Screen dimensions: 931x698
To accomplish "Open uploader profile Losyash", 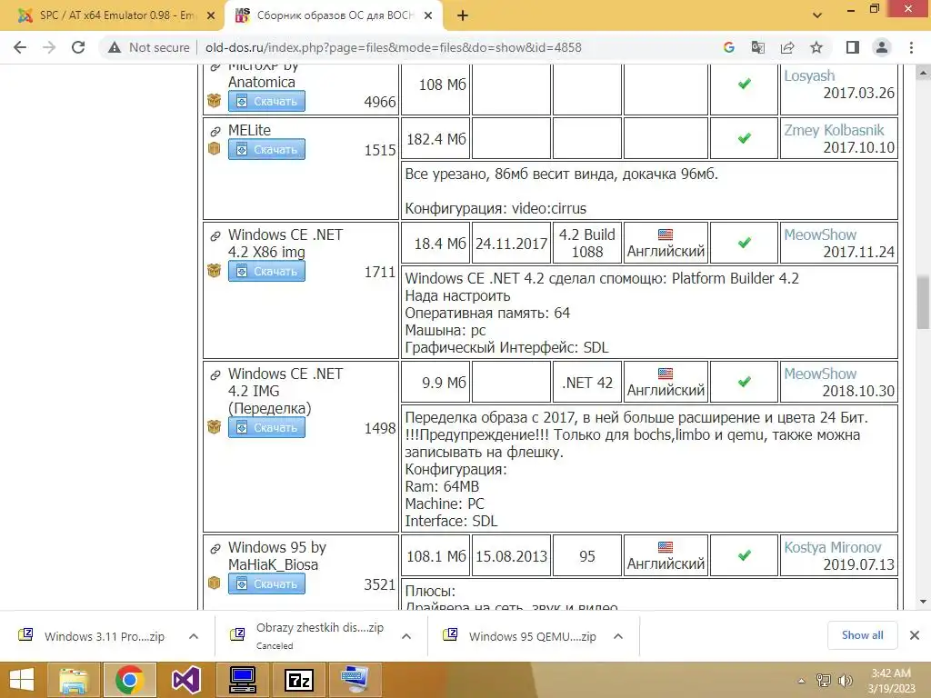I will coord(809,76).
